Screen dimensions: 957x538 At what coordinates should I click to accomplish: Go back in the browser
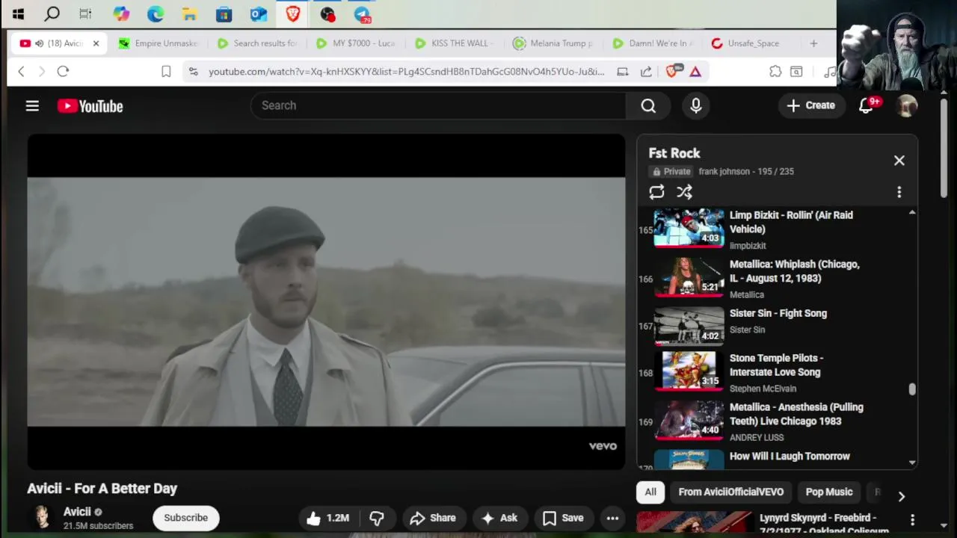[21, 72]
